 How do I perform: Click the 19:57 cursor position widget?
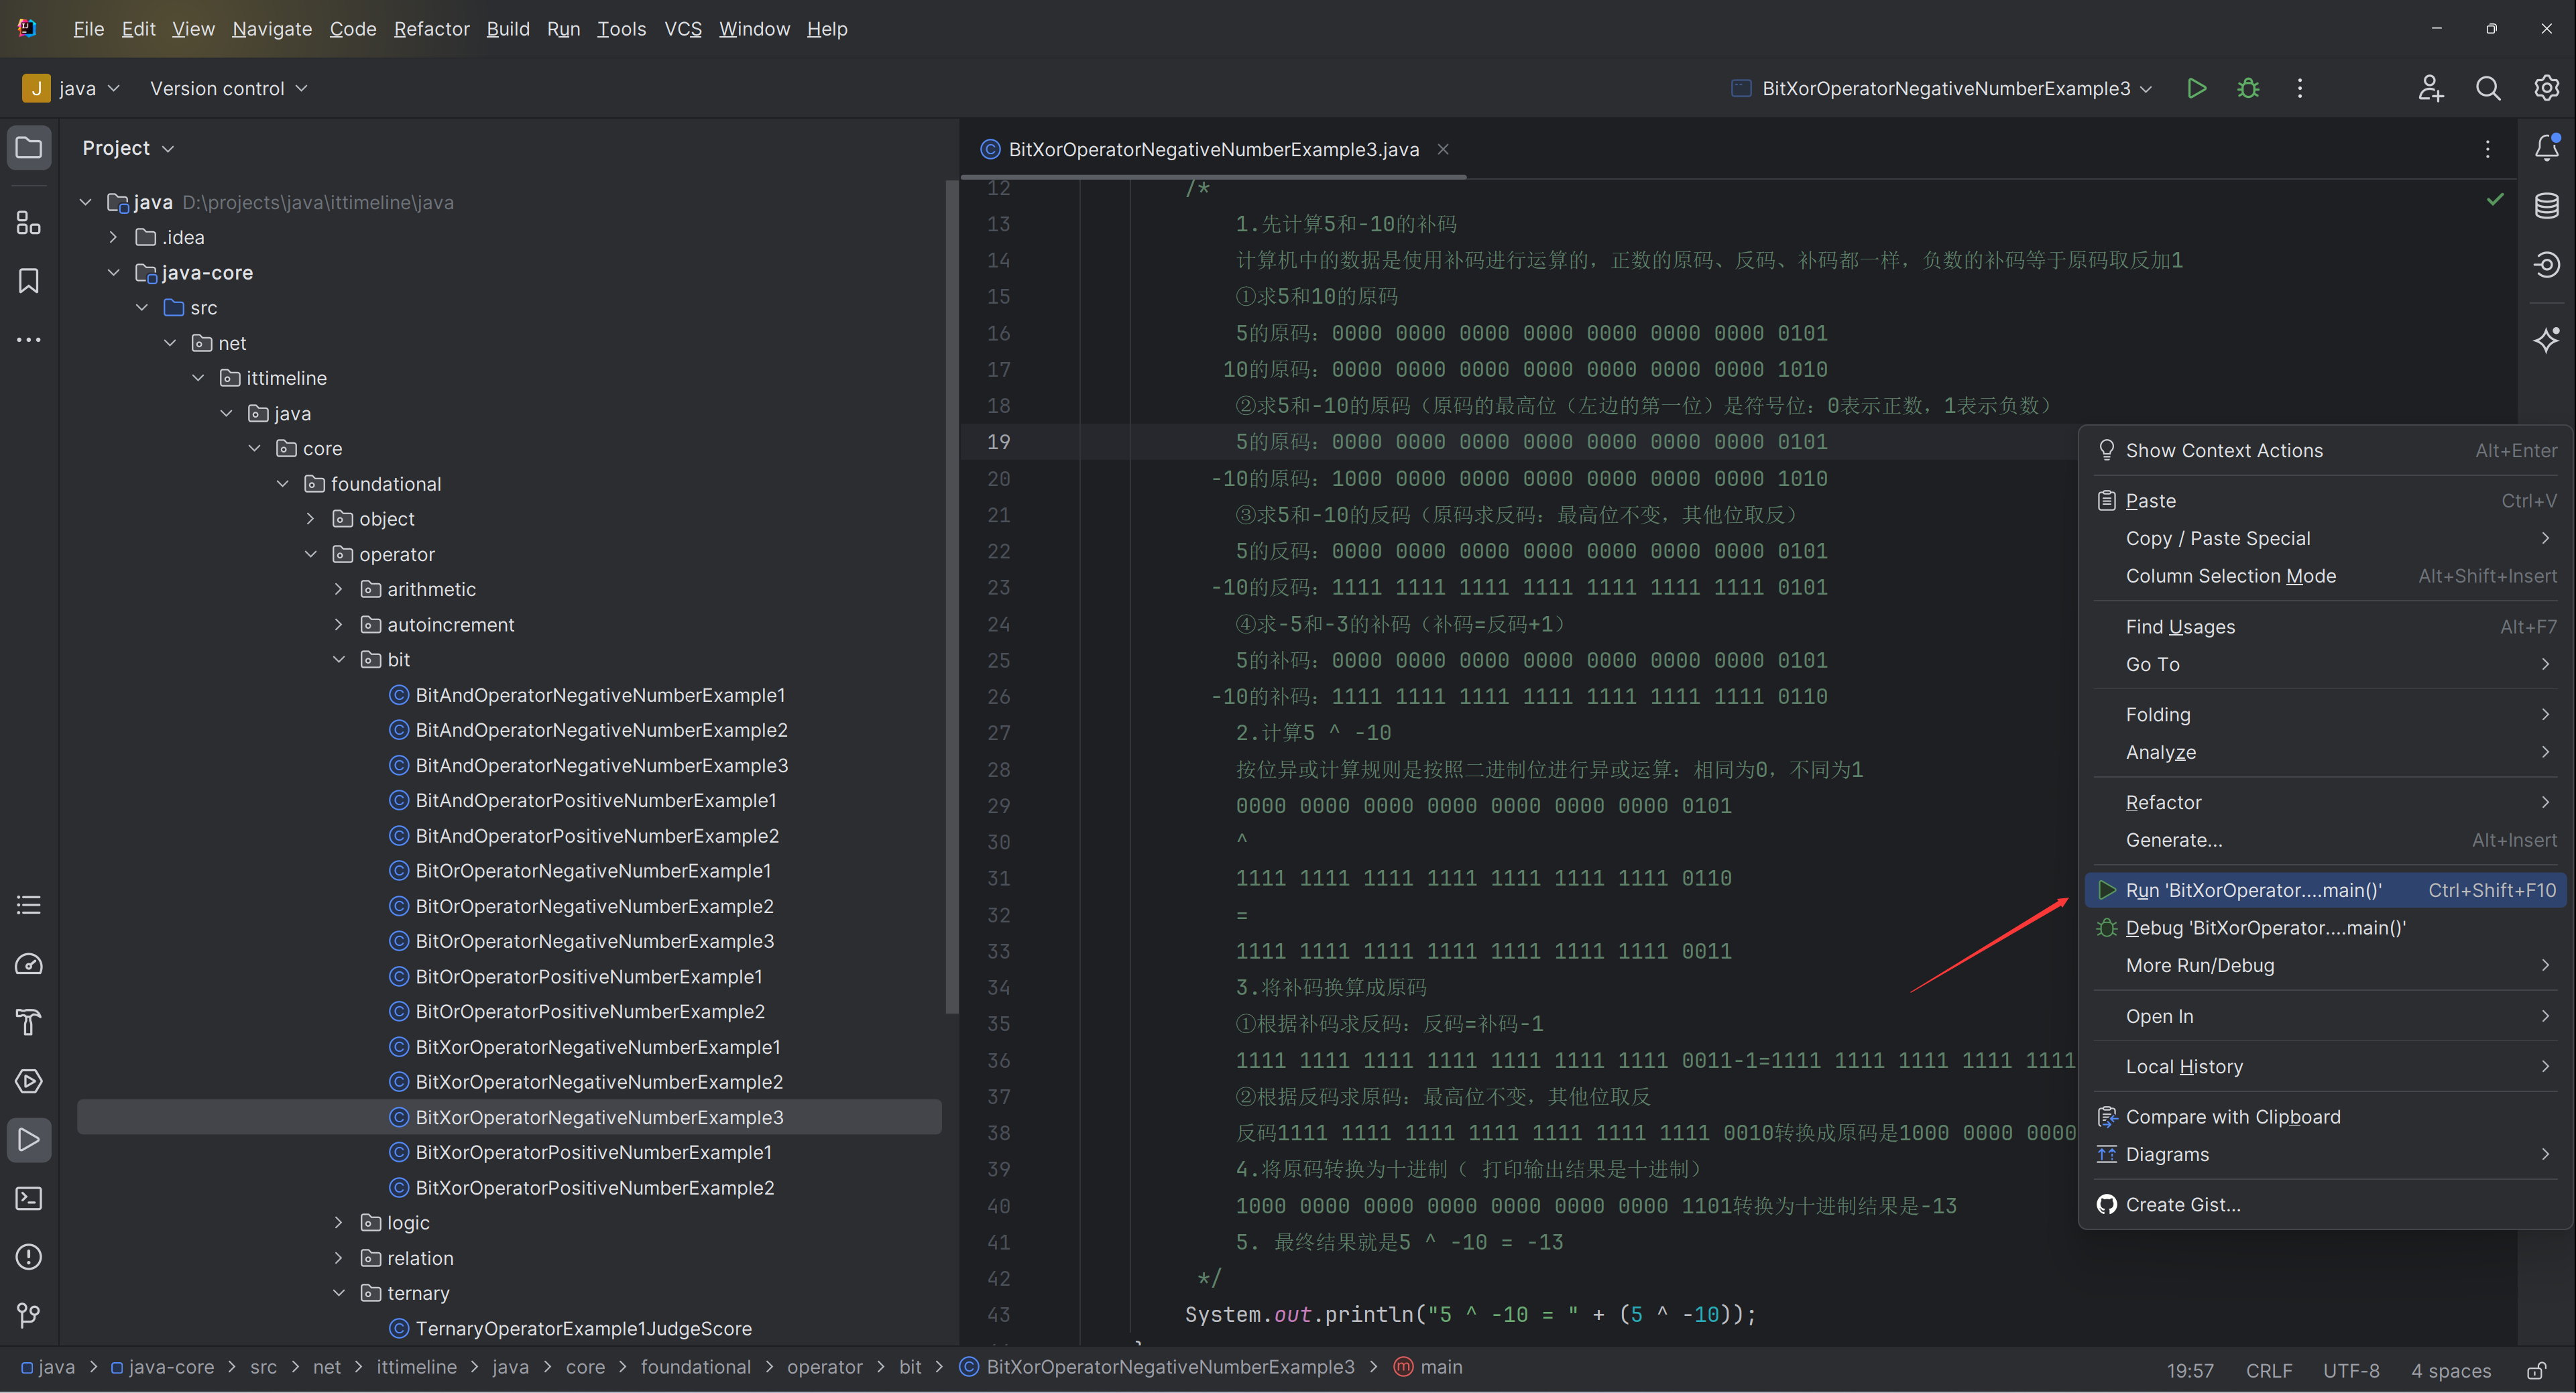2190,1370
